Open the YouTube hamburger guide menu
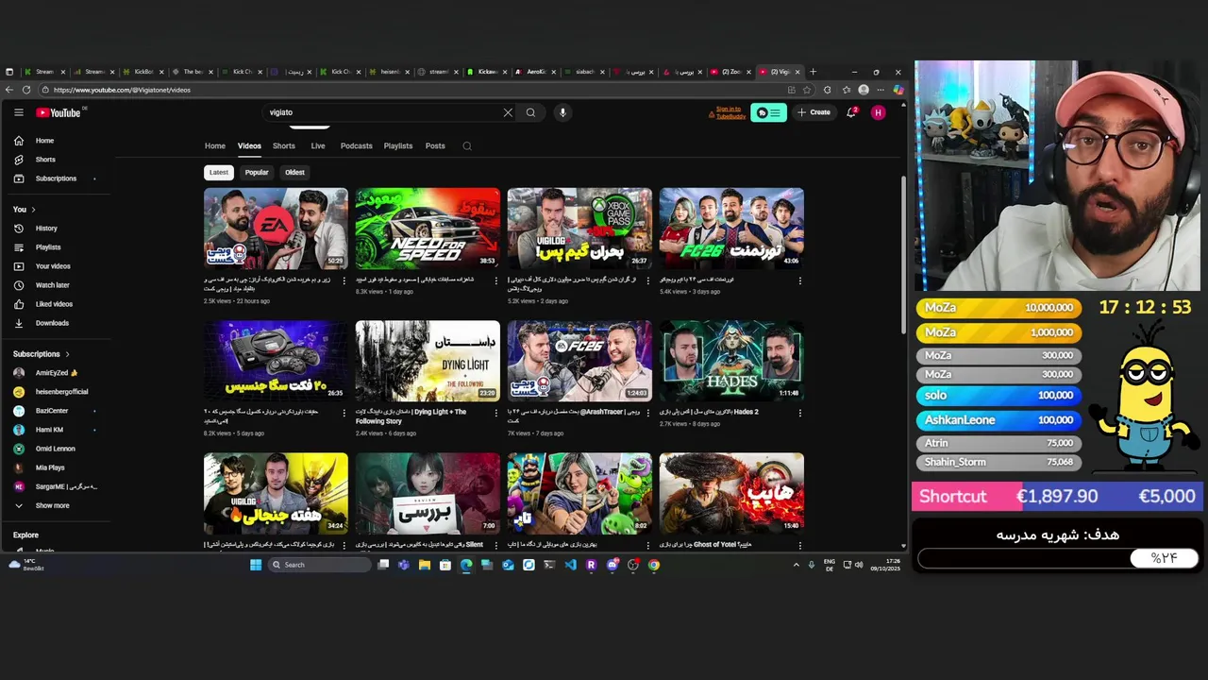 pyautogui.click(x=18, y=112)
